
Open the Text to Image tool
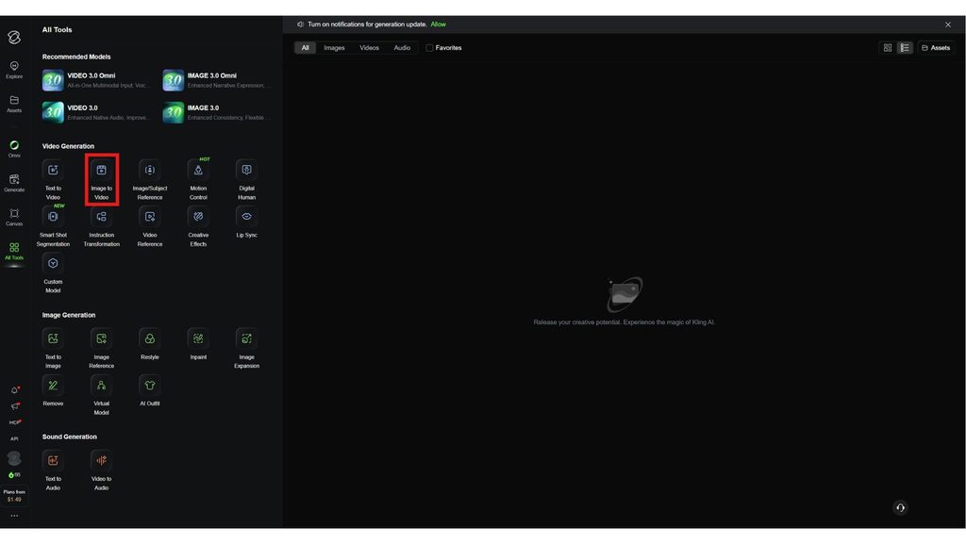53,349
